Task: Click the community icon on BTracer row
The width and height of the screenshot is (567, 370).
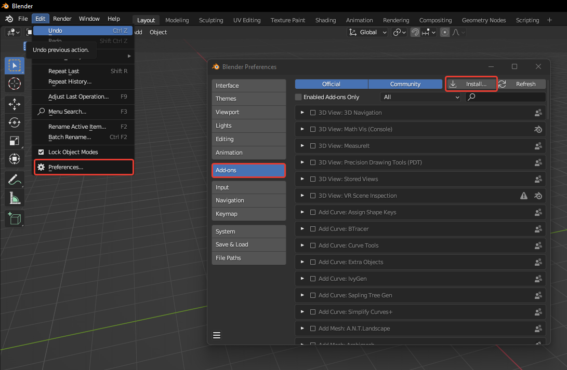Action: point(538,229)
